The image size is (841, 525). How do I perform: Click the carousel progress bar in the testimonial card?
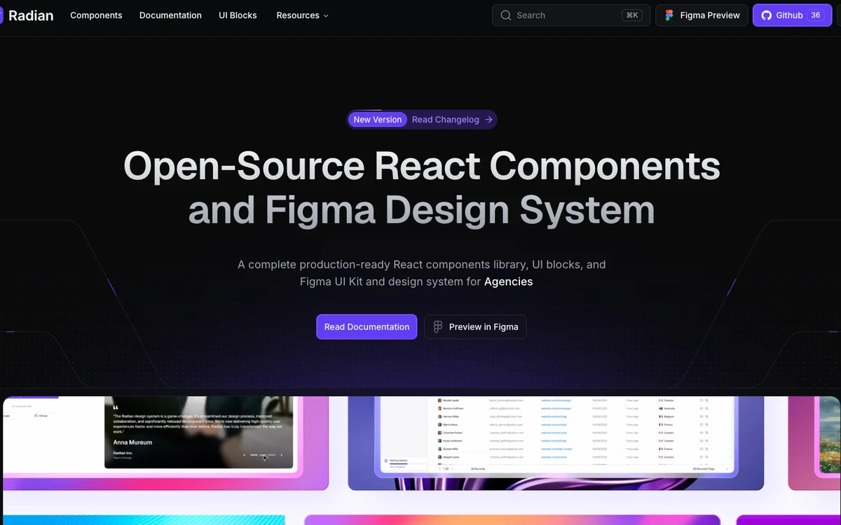point(262,455)
